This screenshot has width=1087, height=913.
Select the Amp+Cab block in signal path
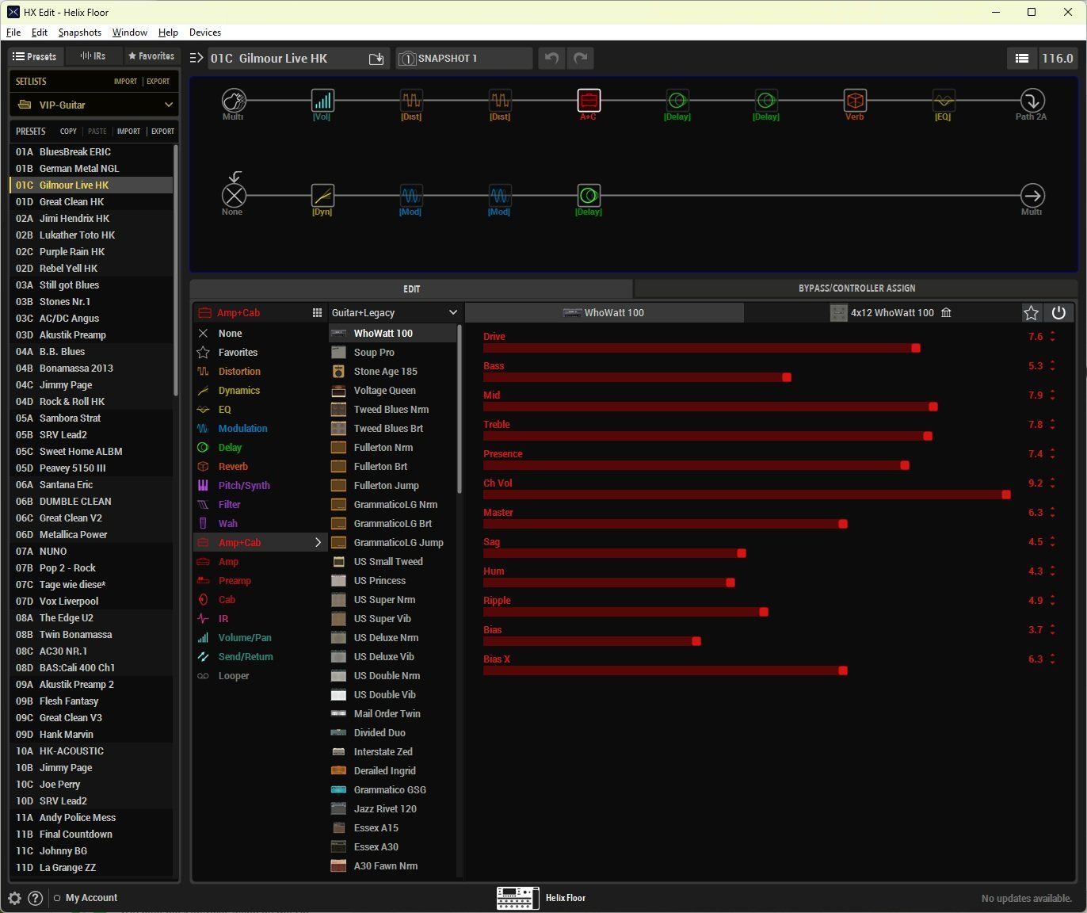(x=589, y=101)
